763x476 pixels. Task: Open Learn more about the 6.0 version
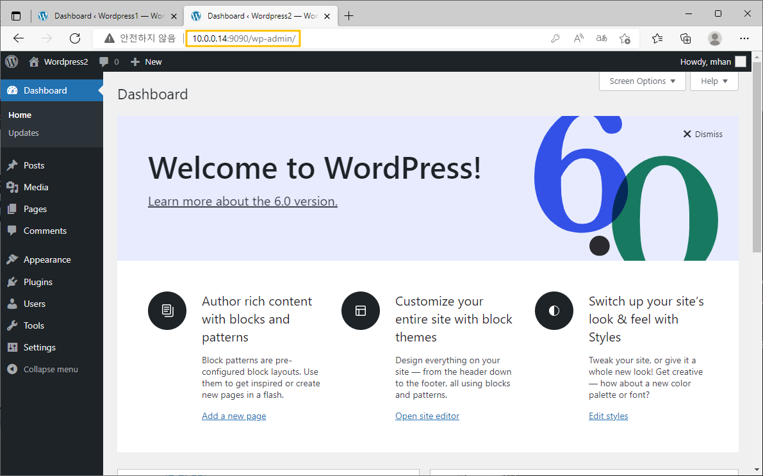[243, 202]
